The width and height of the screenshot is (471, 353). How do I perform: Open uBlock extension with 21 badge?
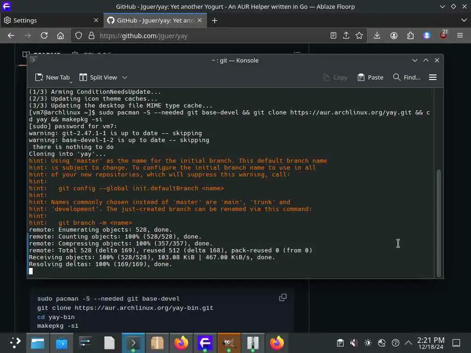pos(444,35)
